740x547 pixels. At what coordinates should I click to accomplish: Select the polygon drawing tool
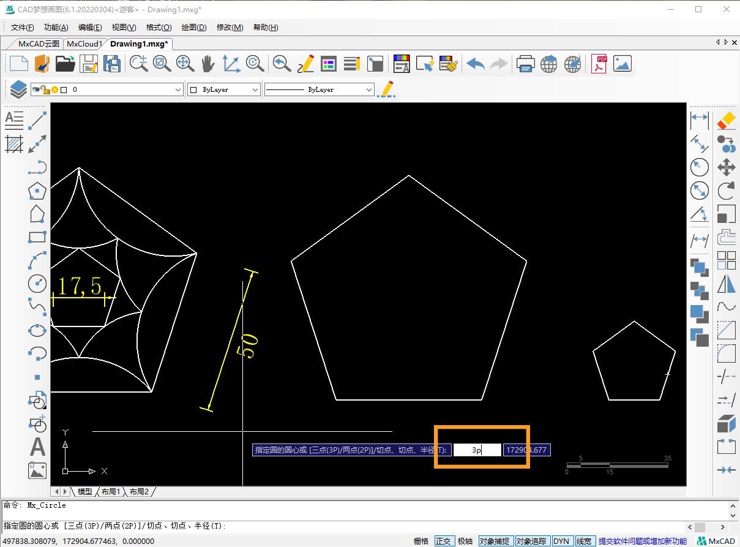pyautogui.click(x=37, y=191)
